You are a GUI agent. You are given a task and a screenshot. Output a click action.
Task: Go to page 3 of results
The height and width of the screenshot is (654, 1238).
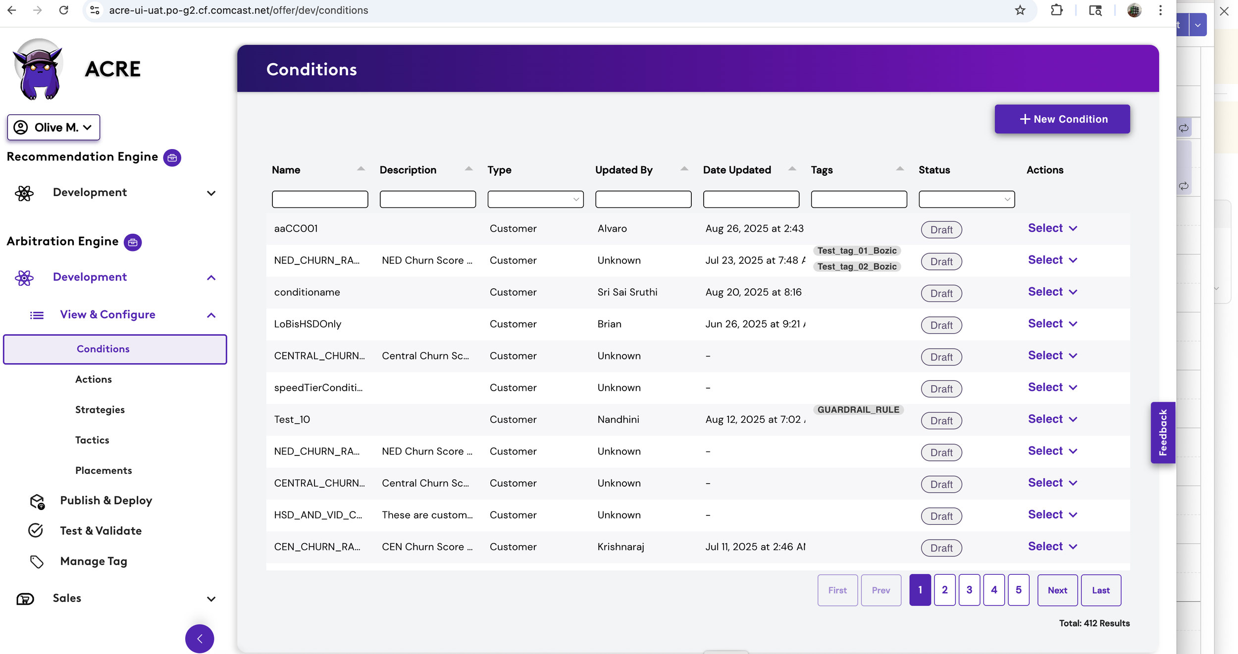coord(969,590)
